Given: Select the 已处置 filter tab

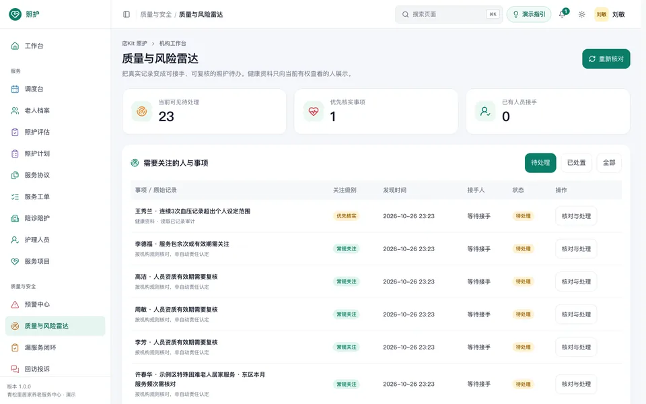Looking at the screenshot, I should [577, 163].
